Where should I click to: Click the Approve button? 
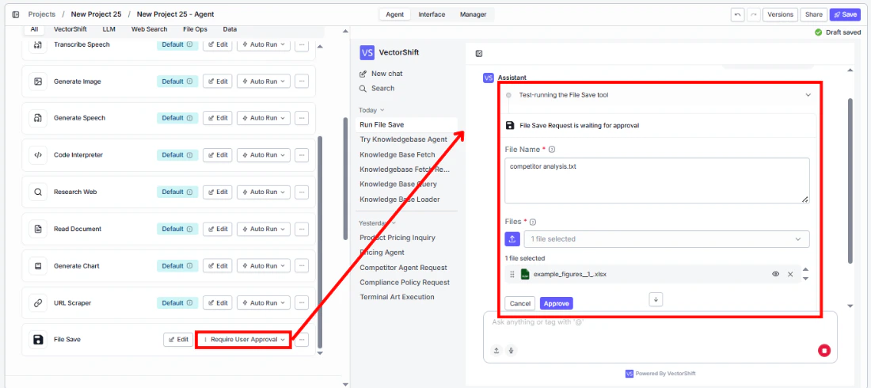click(x=556, y=303)
